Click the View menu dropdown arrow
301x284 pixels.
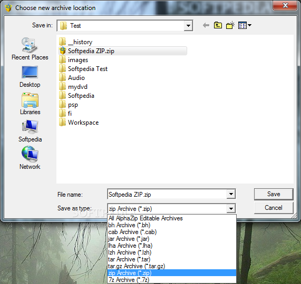point(249,25)
